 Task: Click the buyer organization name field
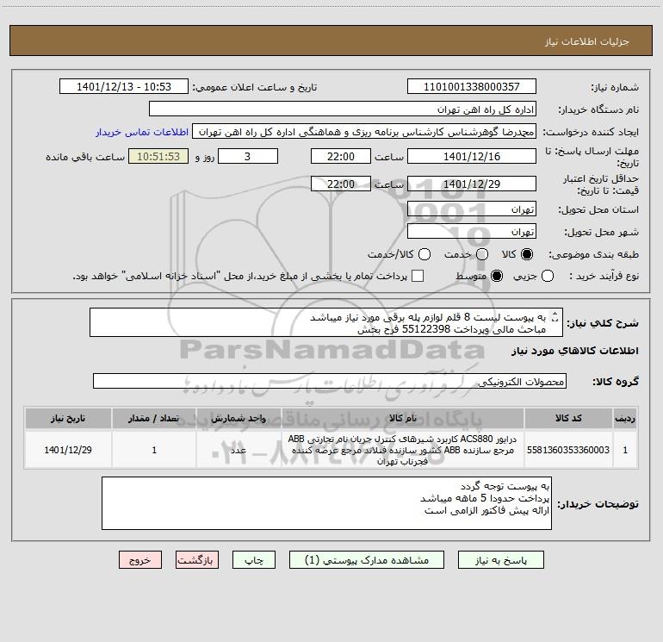[x=343, y=109]
